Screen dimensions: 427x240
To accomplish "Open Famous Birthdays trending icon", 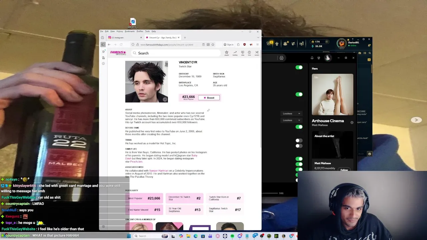I will click(235, 53).
